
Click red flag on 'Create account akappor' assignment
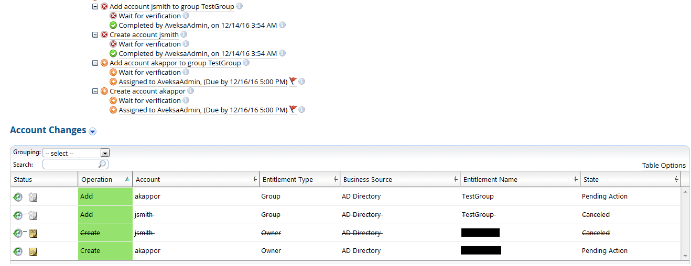point(293,110)
